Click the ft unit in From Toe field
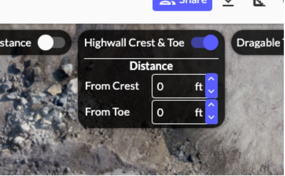Image resolution: width=285 pixels, height=176 pixels. (199, 113)
